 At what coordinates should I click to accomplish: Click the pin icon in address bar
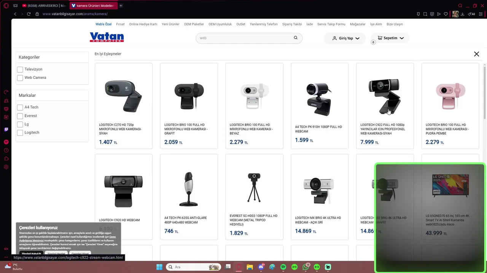(419, 14)
